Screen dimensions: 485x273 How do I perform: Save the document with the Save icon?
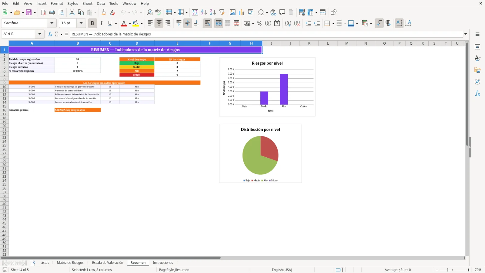point(29,12)
